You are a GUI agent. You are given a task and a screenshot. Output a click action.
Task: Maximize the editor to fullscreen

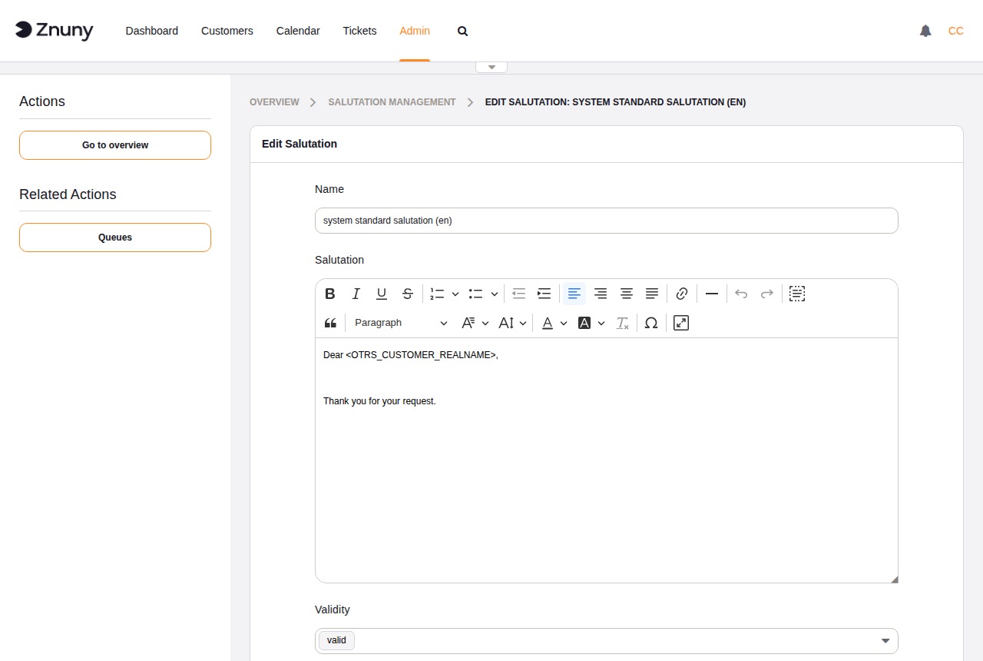pyautogui.click(x=681, y=323)
